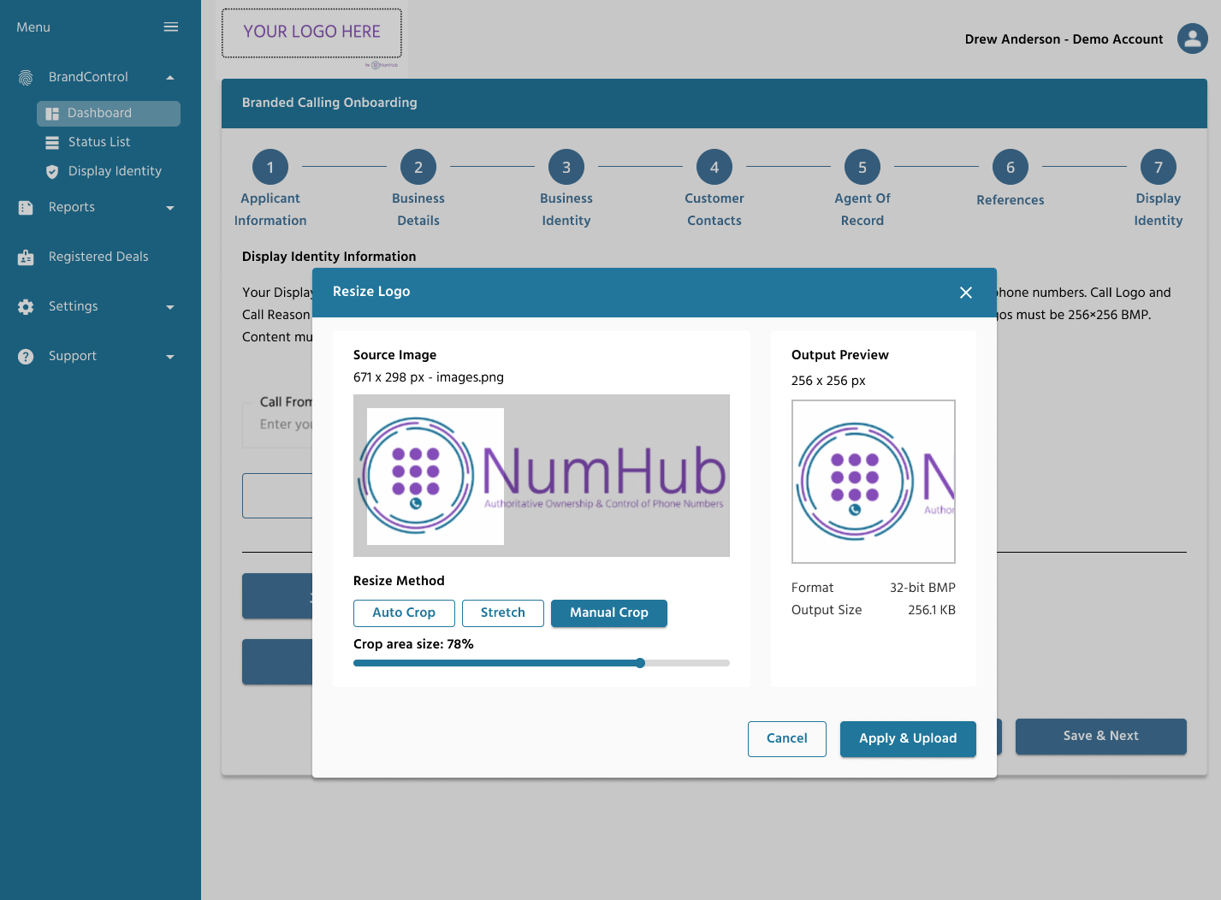This screenshot has height=900, width=1221.
Task: Click the BrandControl fingerprint icon
Action: (26, 78)
